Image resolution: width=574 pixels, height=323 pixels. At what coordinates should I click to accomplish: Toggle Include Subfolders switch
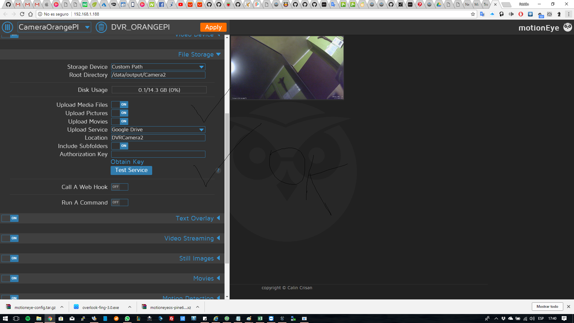120,146
